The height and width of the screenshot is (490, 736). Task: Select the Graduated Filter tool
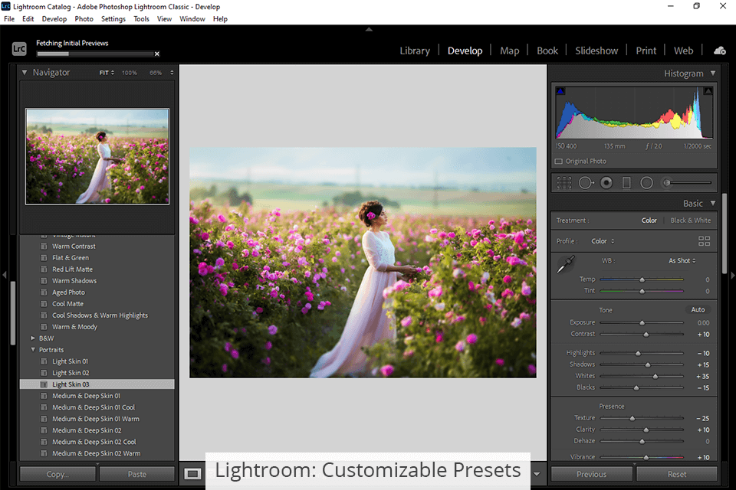626,183
